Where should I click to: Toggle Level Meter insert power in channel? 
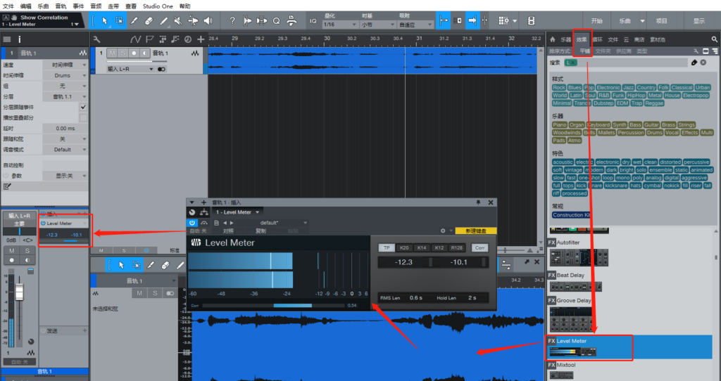click(43, 223)
